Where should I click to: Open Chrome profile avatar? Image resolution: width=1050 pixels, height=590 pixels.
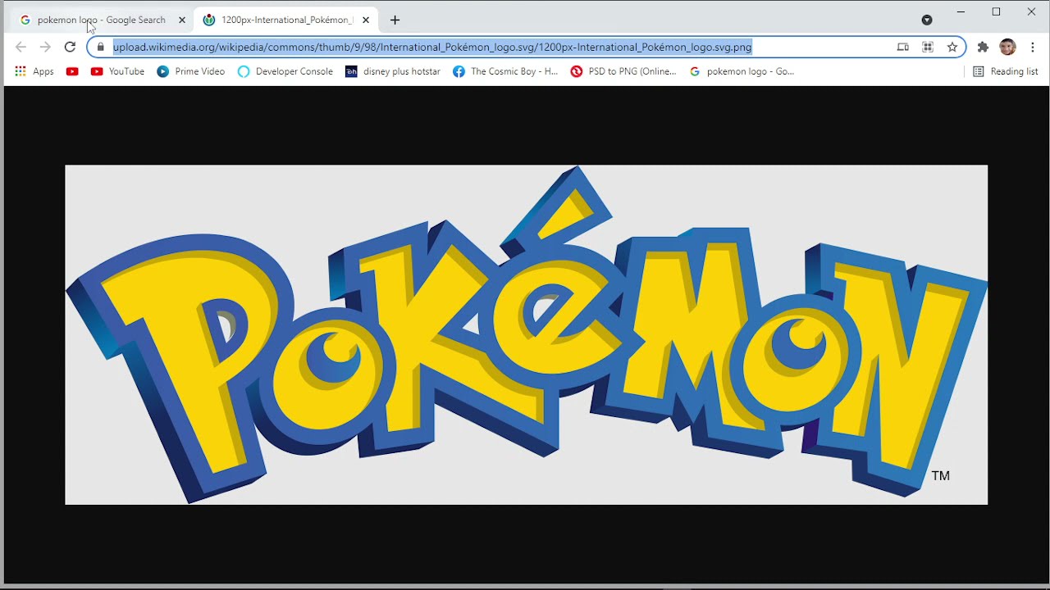click(1007, 47)
